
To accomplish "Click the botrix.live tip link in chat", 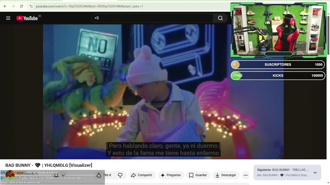I will click(20, 182).
